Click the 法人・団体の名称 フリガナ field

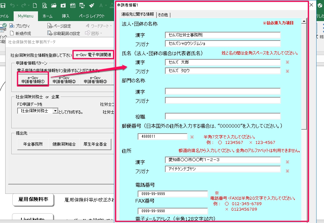point(223,43)
